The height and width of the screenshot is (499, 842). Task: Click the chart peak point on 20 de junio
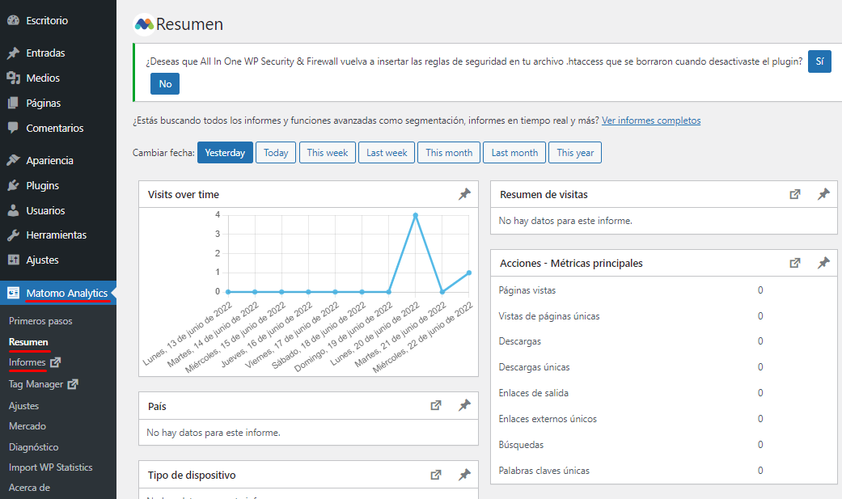tap(416, 215)
